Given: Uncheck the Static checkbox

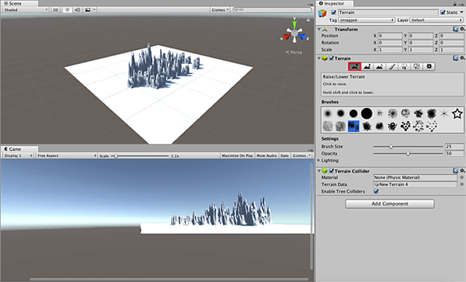Looking at the screenshot, I should pos(443,12).
